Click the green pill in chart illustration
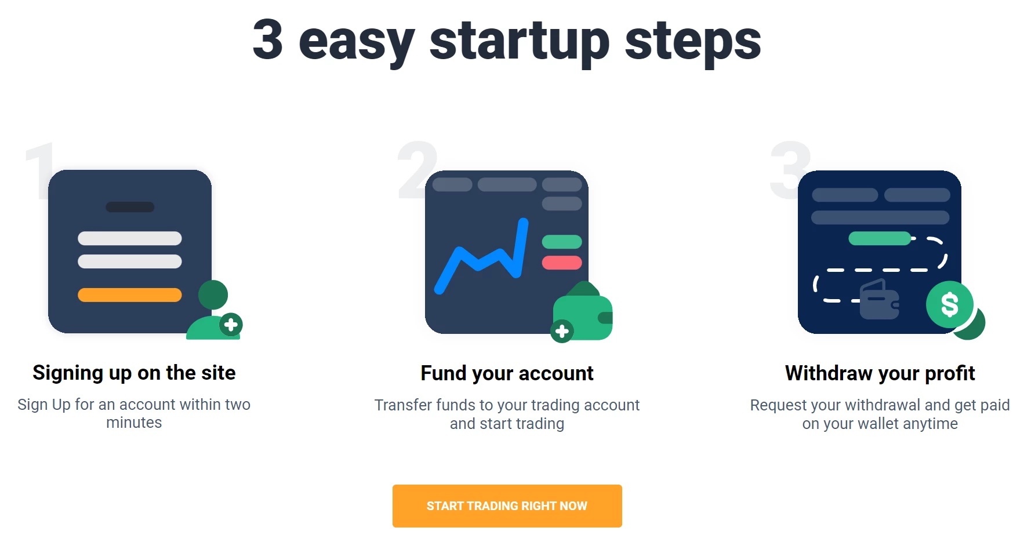This screenshot has height=542, width=1013. point(562,242)
